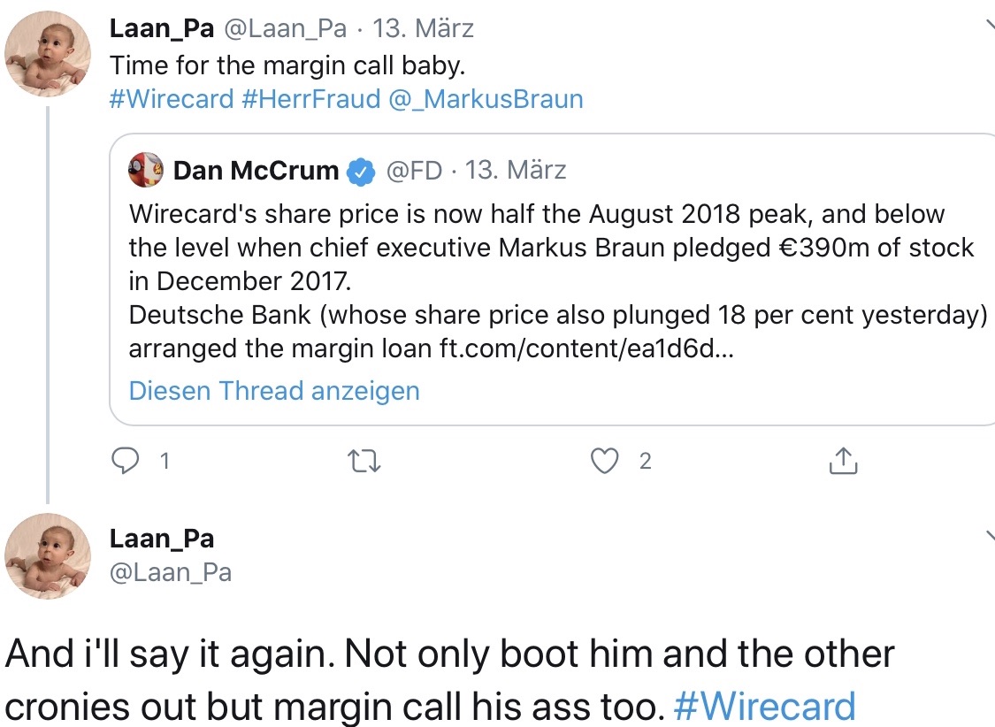Like the tweet with 2 likes
The image size is (995, 727).
point(605,461)
